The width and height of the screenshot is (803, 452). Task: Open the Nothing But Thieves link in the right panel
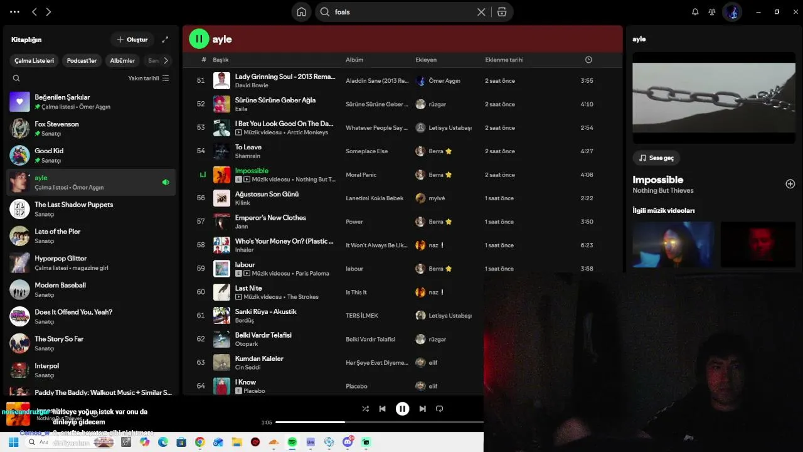click(x=662, y=191)
